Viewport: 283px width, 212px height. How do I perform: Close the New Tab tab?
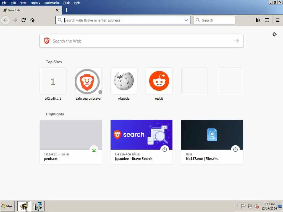[x=57, y=10]
